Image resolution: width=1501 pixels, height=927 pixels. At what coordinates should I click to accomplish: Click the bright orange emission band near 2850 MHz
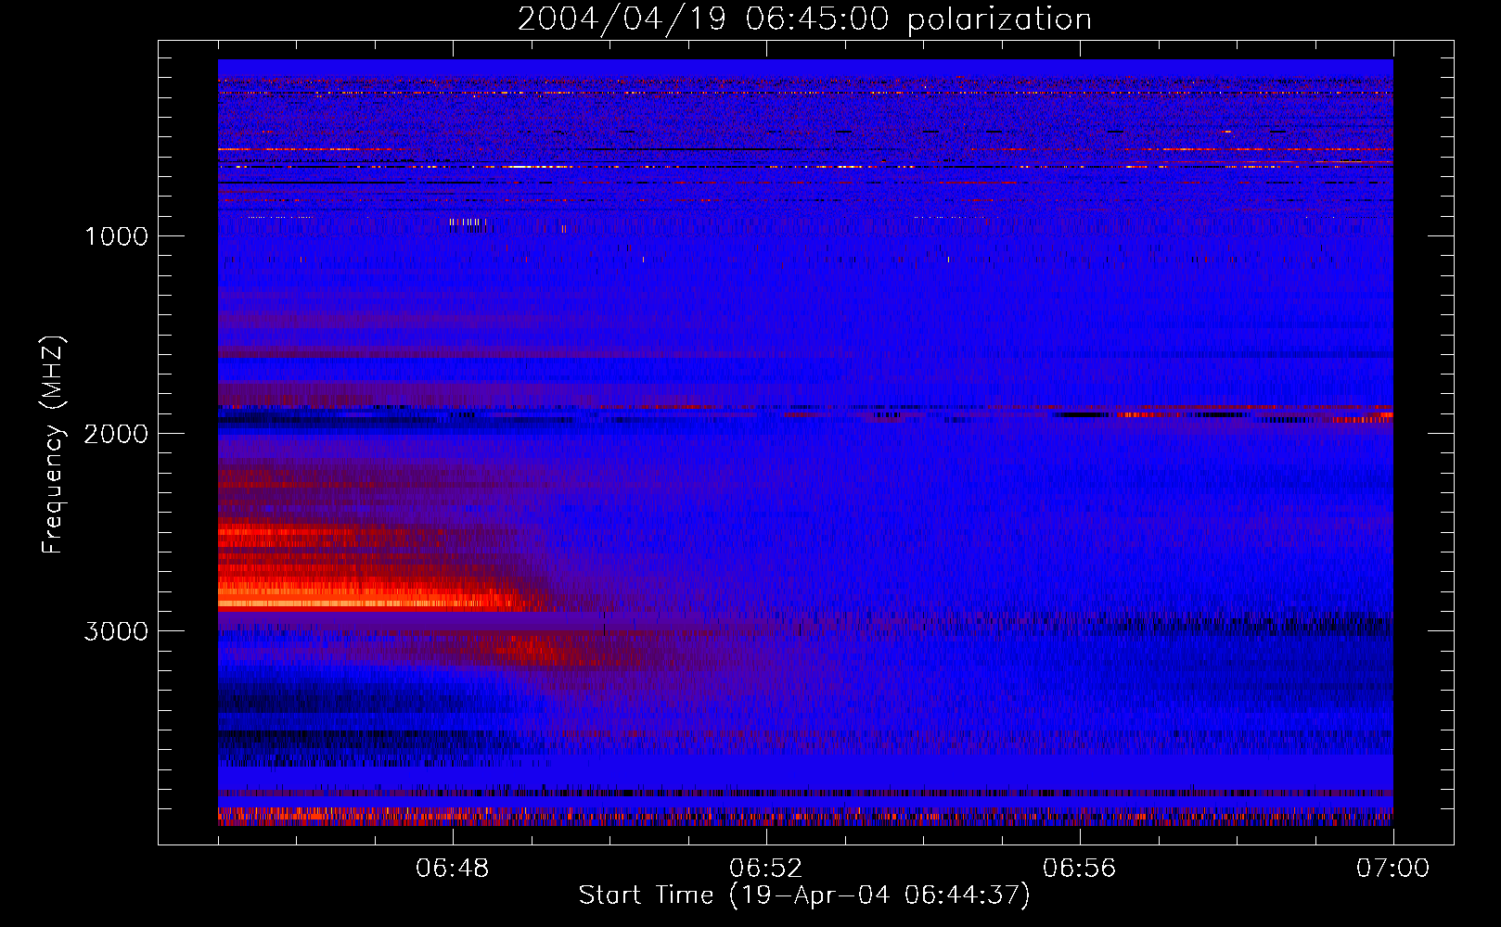click(x=362, y=603)
